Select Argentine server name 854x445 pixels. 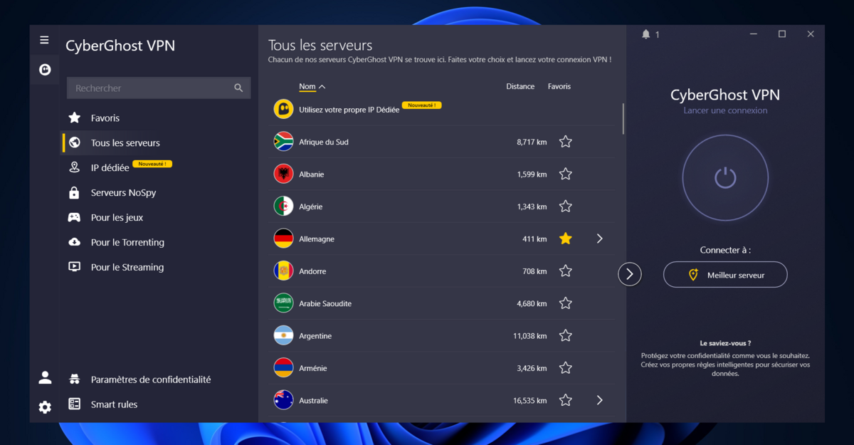[x=315, y=336]
